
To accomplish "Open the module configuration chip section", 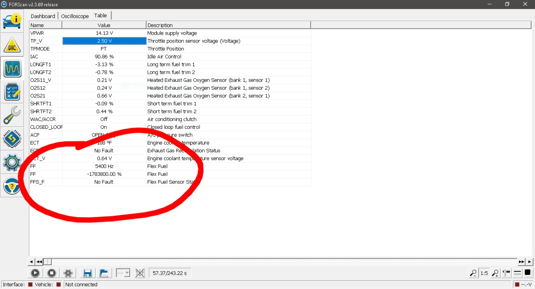I will tap(12, 139).
